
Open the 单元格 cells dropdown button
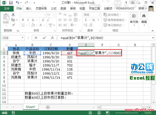pyautogui.click(x=134, y=19)
